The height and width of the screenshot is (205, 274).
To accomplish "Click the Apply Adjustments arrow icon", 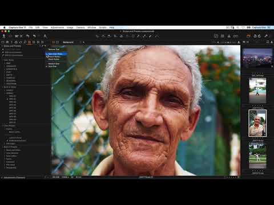I will (x=259, y=36).
